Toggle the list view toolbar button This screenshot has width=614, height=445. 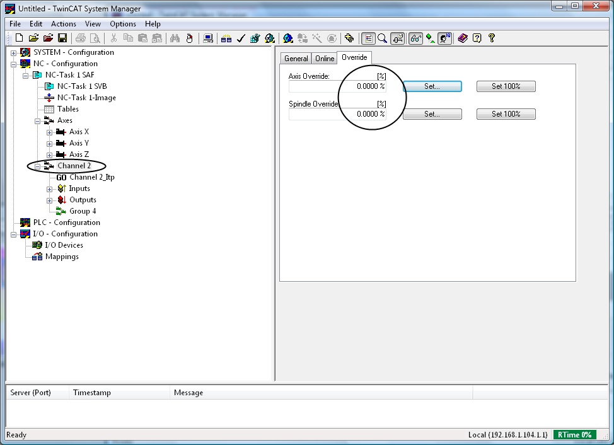point(368,38)
